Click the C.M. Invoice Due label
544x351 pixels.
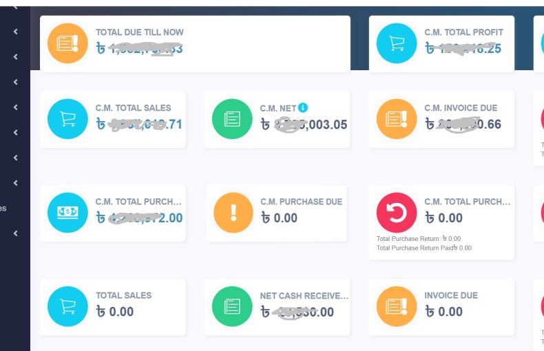(x=461, y=108)
